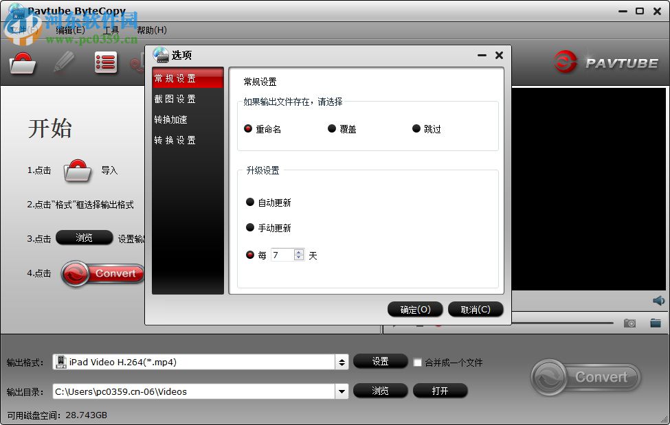Select the 重命名 radio option
Viewport: 670px width, 425px height.
click(247, 128)
